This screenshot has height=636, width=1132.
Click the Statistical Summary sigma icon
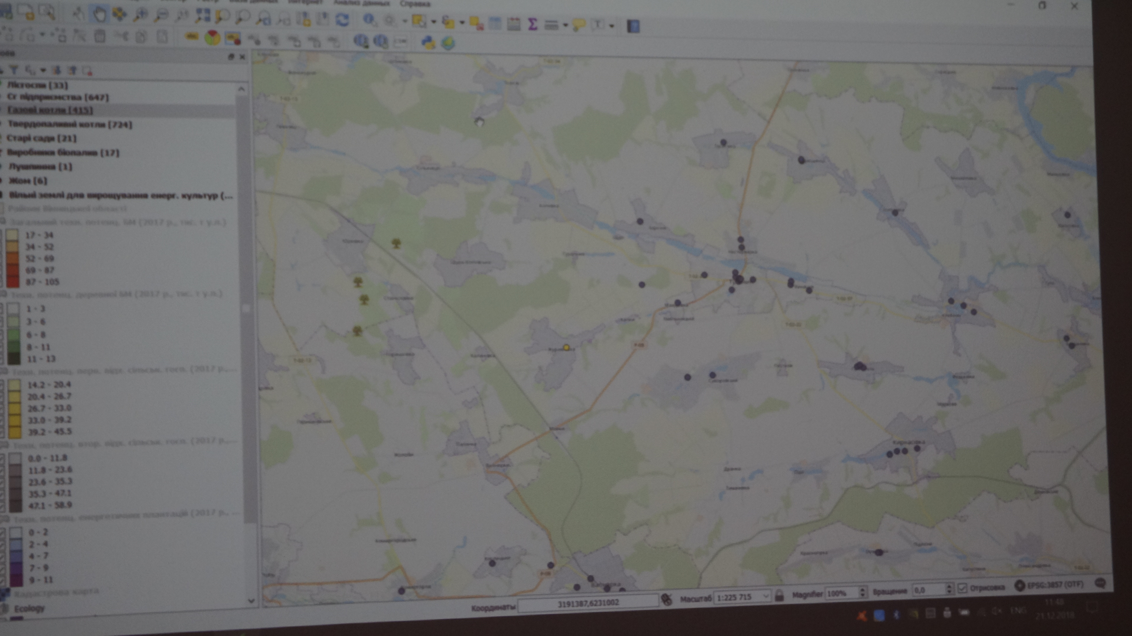point(532,24)
